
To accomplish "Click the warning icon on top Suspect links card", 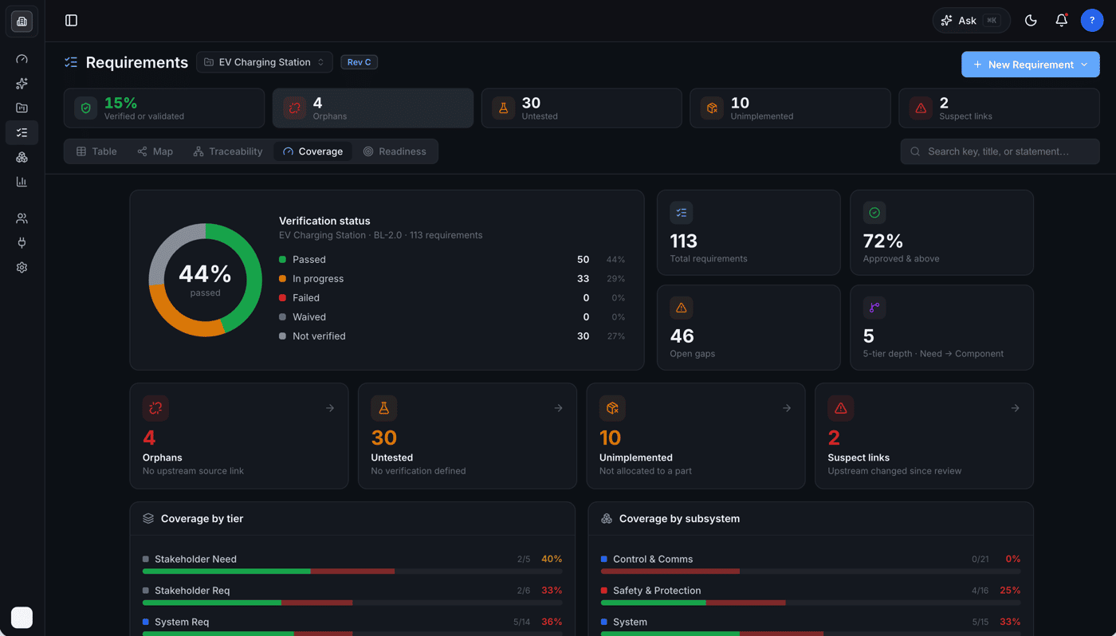I will (921, 108).
